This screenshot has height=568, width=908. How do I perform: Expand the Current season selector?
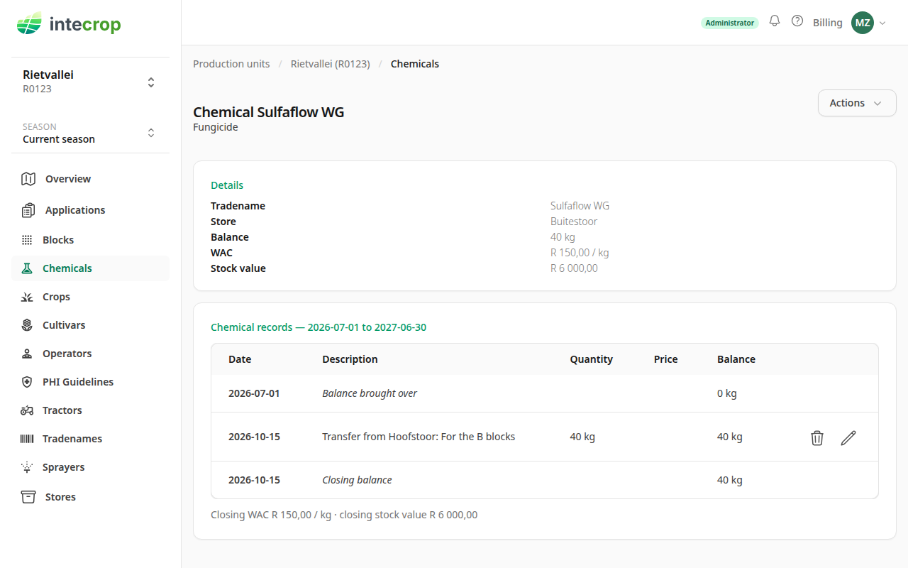(90, 133)
